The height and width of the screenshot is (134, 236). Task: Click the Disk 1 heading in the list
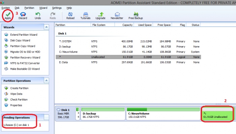click(x=62, y=34)
